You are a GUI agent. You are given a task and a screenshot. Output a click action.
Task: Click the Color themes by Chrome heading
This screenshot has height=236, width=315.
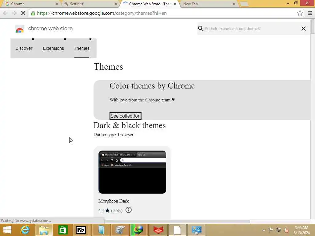[152, 86]
